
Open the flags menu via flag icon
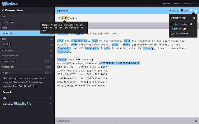[x=191, y=11]
